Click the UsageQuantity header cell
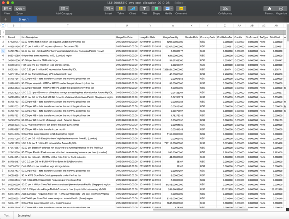 pos(173,37)
